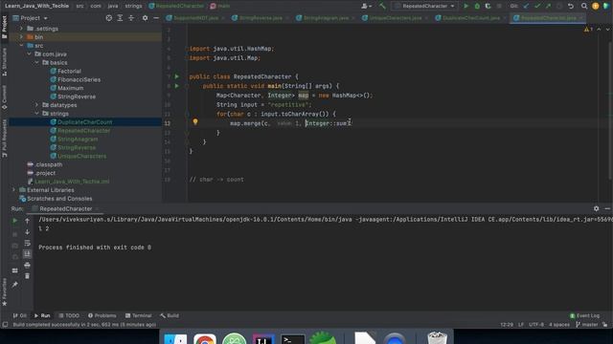613x344 pixels.
Task: Collapse the src folder
Action: (x=21, y=46)
